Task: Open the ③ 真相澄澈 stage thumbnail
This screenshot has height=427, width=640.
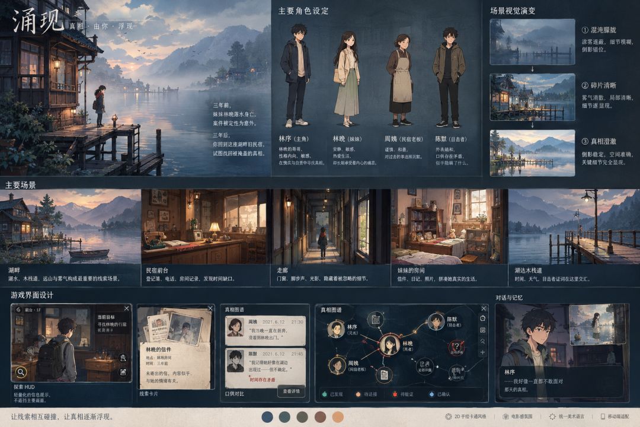Action: [532, 153]
